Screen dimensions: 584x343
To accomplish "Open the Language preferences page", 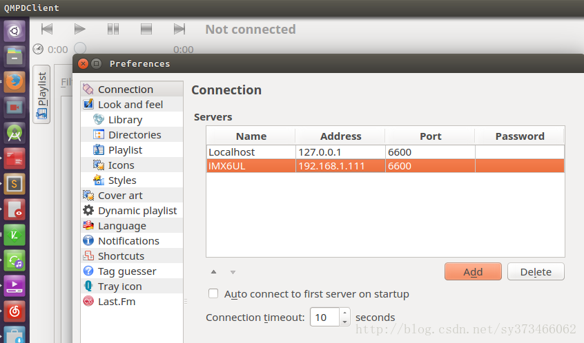I will pos(132,226).
